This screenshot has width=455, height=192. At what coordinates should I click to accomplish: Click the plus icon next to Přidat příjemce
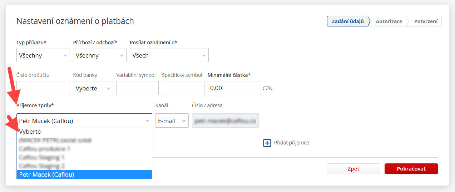tap(267, 143)
